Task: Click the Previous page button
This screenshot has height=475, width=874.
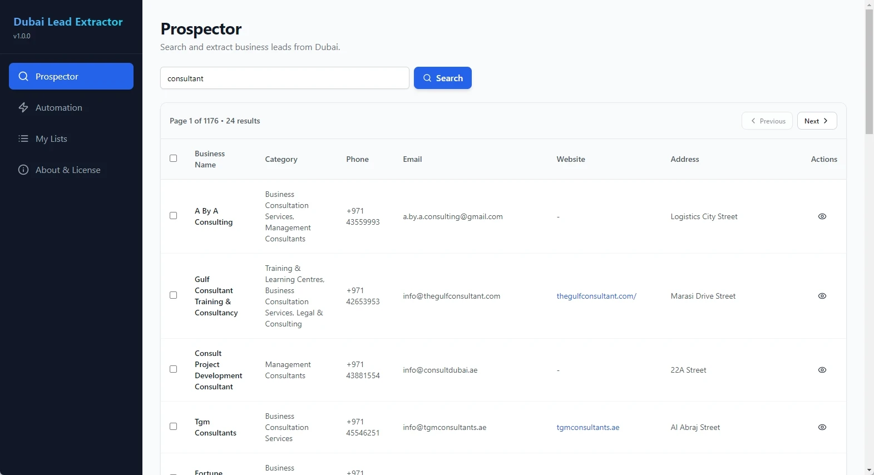Action: [x=767, y=121]
